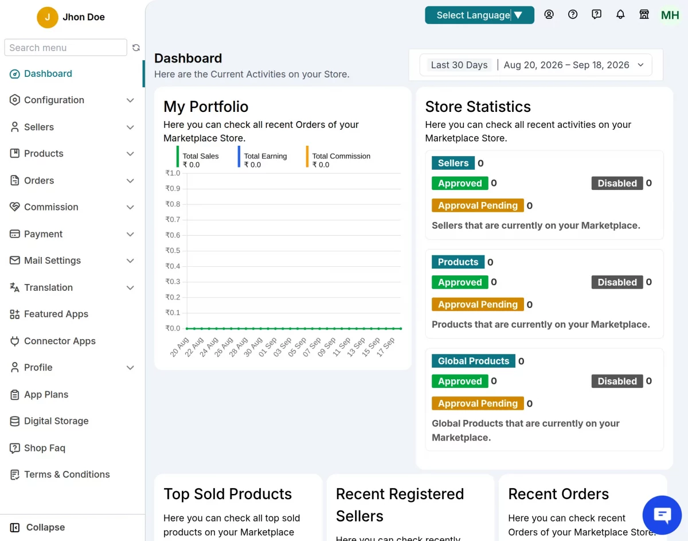This screenshot has width=688, height=541.
Task: Click the J avatar beside Jhon Doe
Action: 48,17
